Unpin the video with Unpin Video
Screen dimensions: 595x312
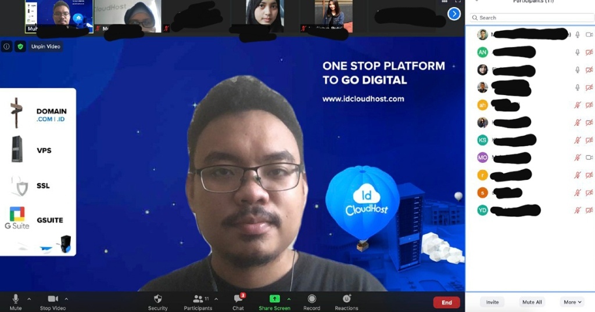point(46,46)
